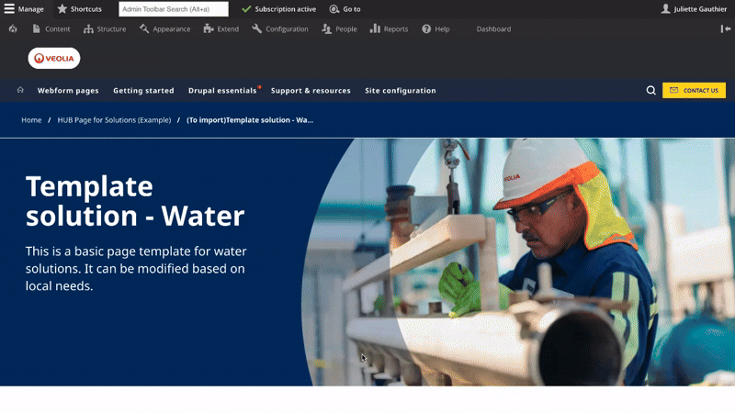Image resolution: width=735 pixels, height=413 pixels.
Task: Click the Shortcuts star icon
Action: coord(62,9)
